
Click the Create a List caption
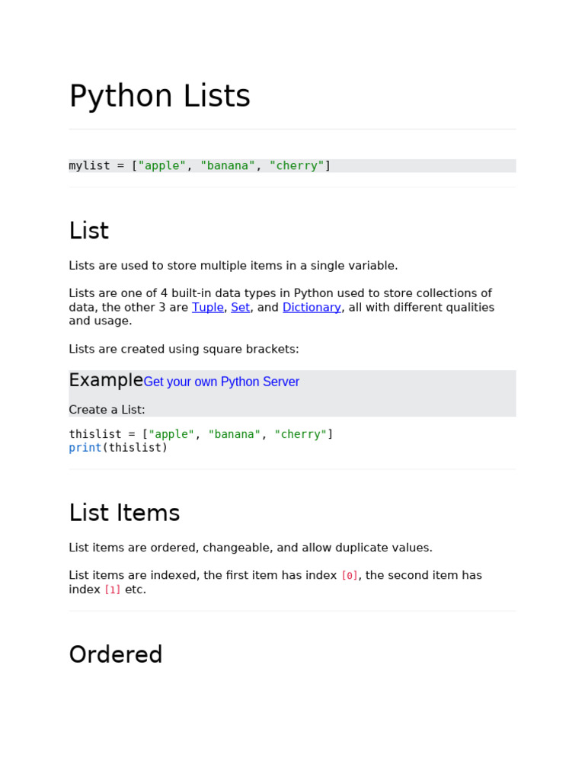[107, 409]
